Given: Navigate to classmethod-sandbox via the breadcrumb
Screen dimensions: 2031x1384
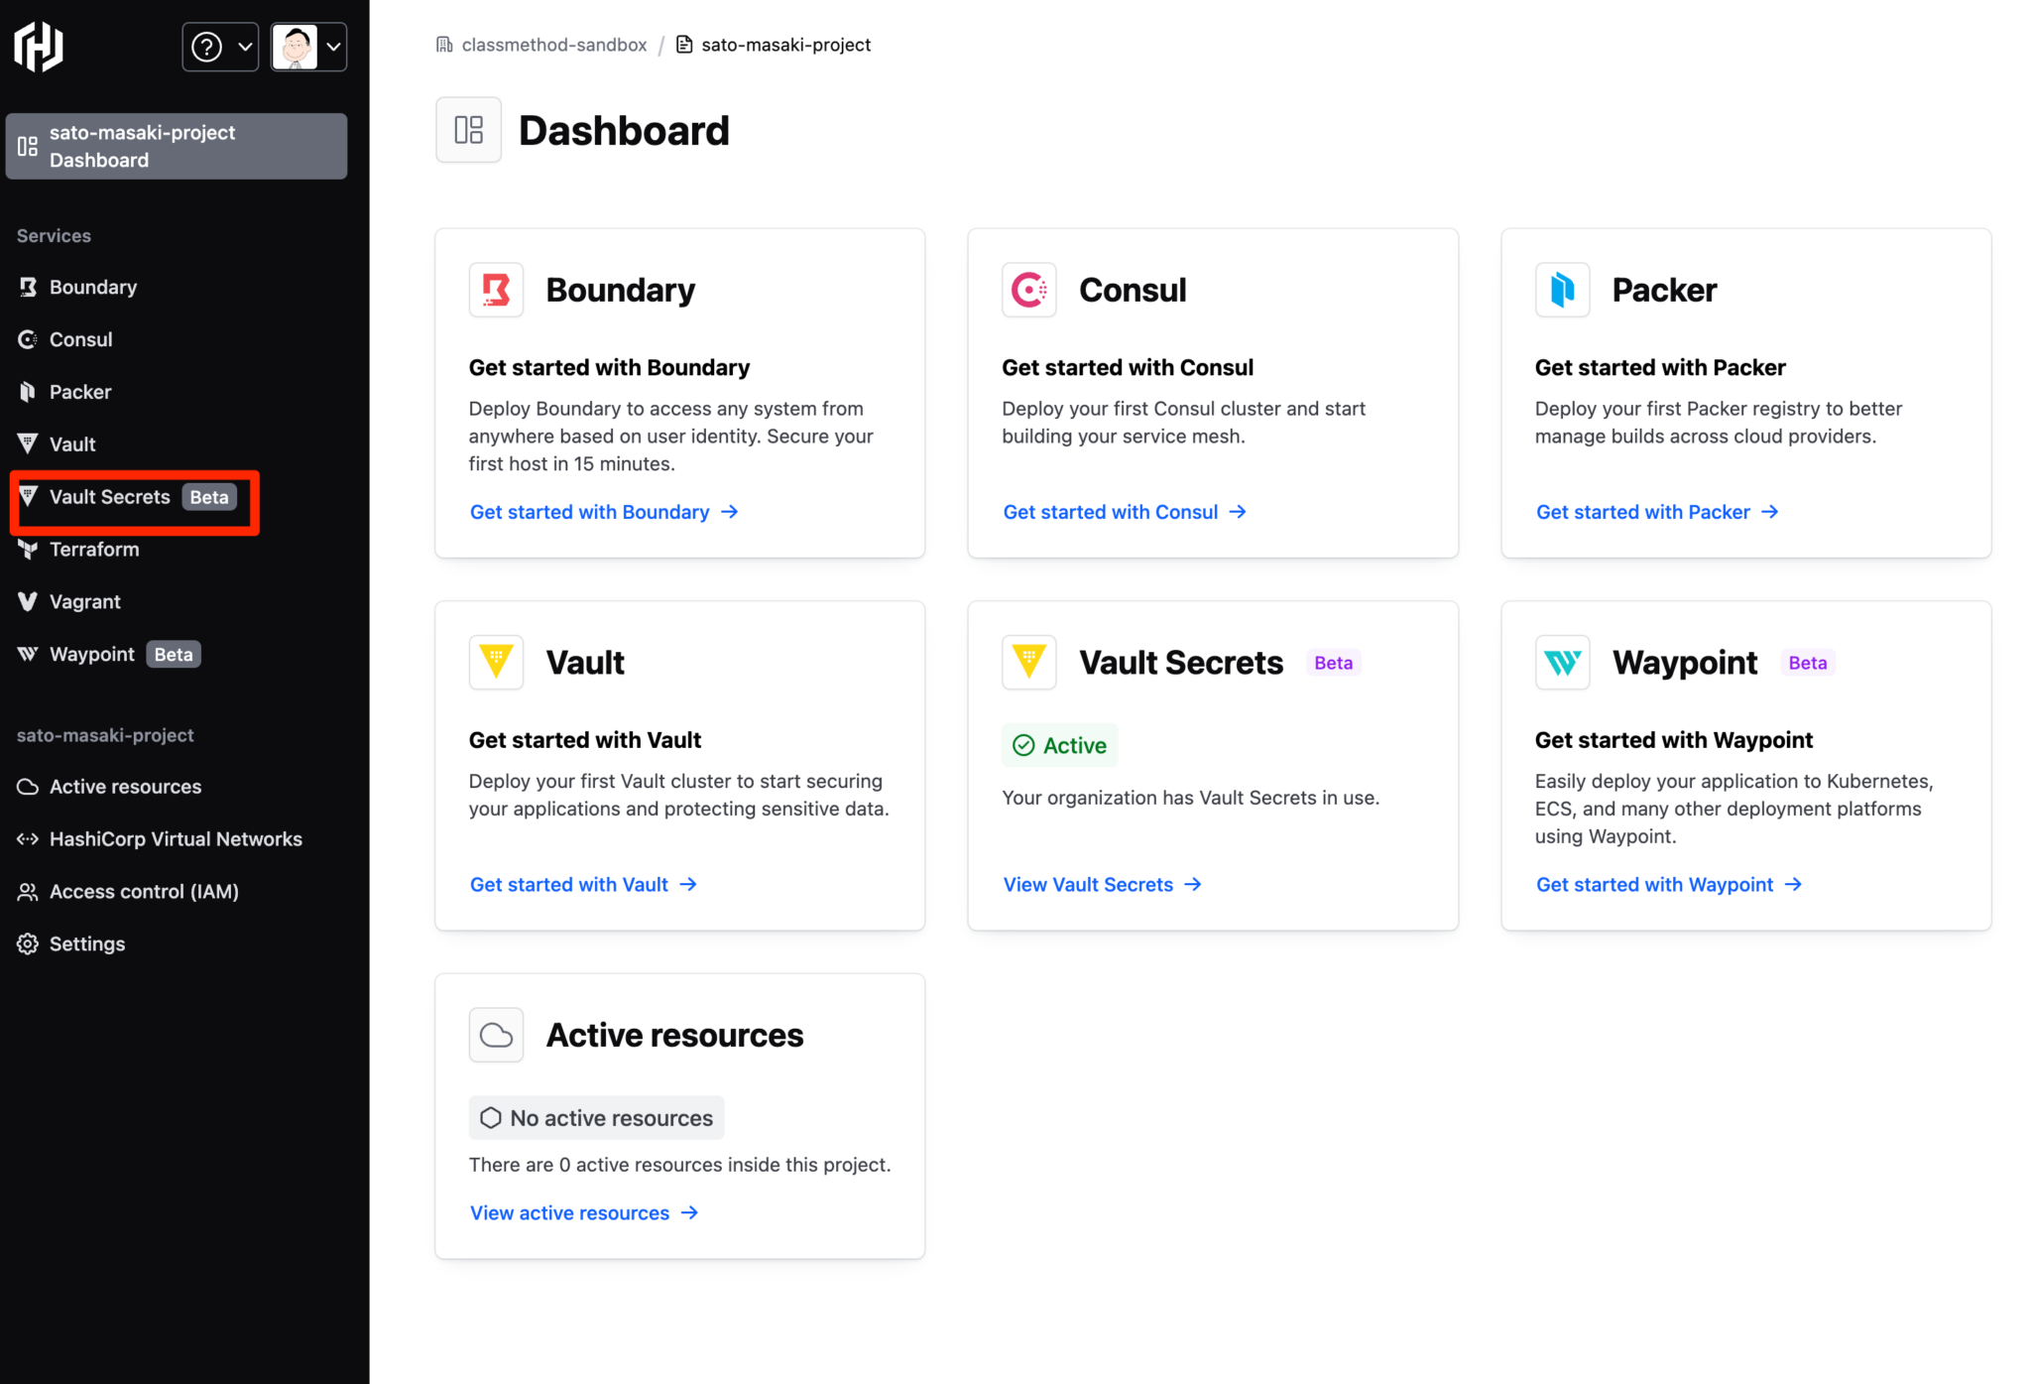Looking at the screenshot, I should pyautogui.click(x=553, y=45).
